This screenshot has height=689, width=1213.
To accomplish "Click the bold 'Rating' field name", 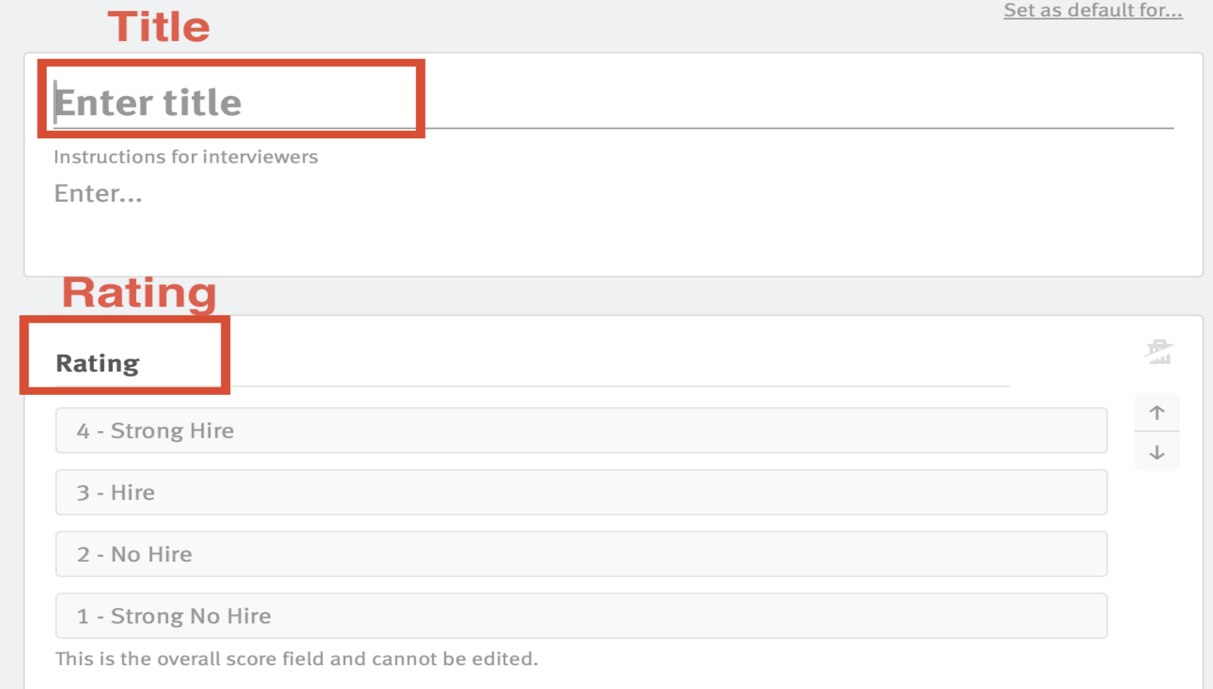I will pos(97,364).
